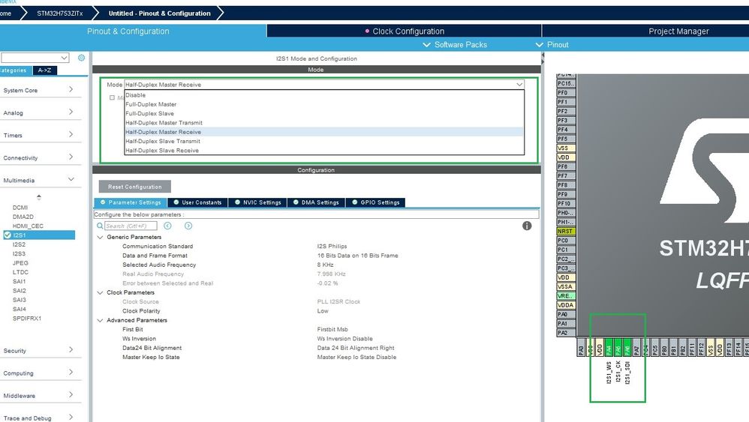Click Communication Standard value I2S Philips
Image resolution: width=749 pixels, height=422 pixels.
click(x=332, y=246)
